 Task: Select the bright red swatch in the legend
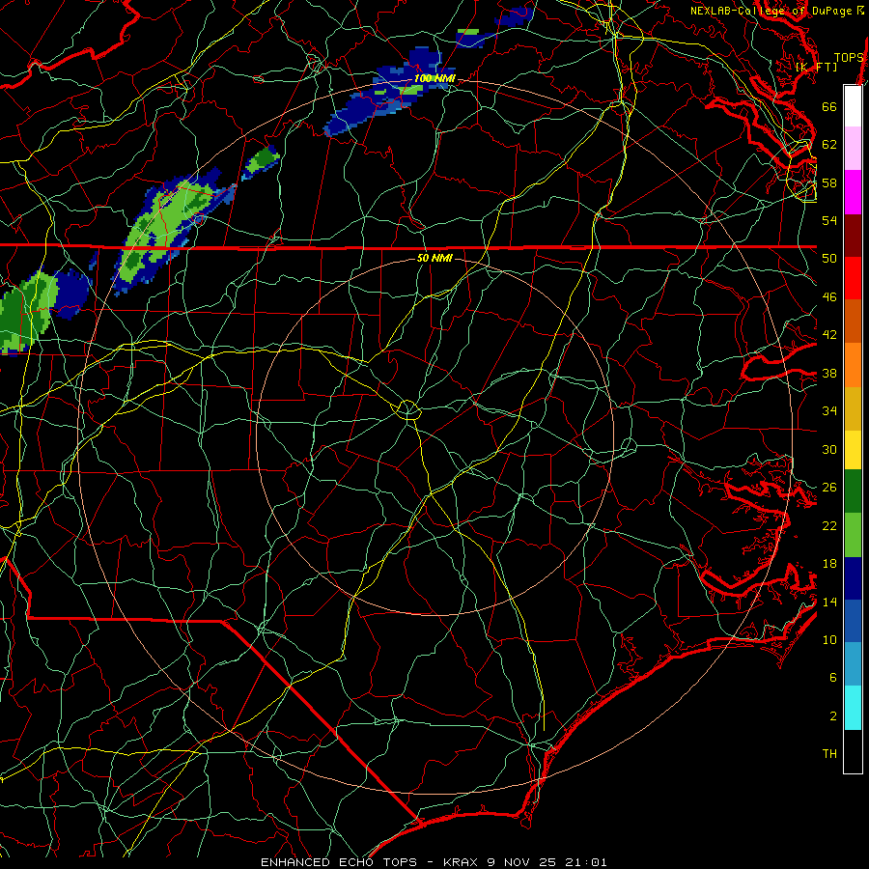tap(853, 278)
